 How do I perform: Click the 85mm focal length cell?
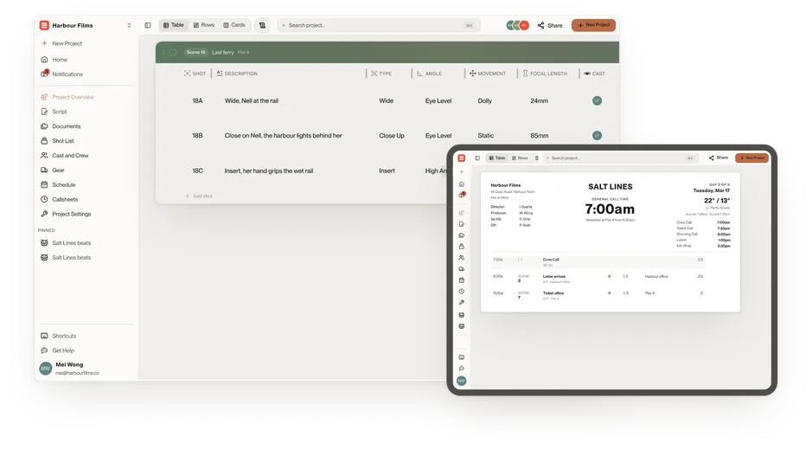pos(539,136)
